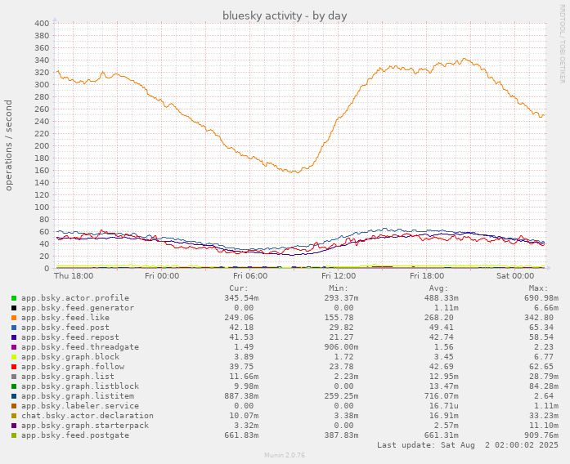The width and height of the screenshot is (570, 464).
Task: Click the 'Fri 06:00' x-axis label
Action: 250,276
